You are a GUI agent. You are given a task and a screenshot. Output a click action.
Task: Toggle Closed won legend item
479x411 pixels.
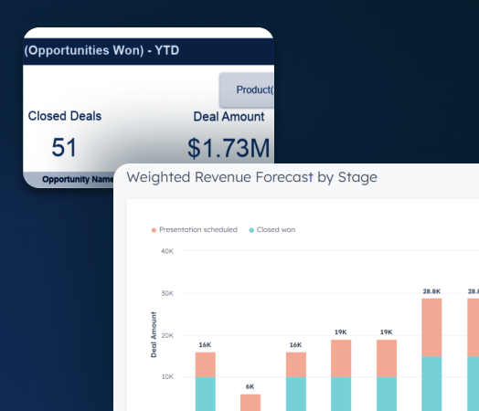272,230
